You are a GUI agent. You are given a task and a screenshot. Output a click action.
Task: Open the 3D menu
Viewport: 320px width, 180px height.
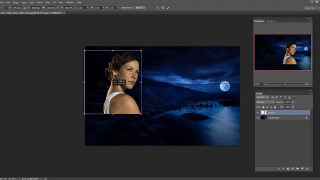[54, 2]
